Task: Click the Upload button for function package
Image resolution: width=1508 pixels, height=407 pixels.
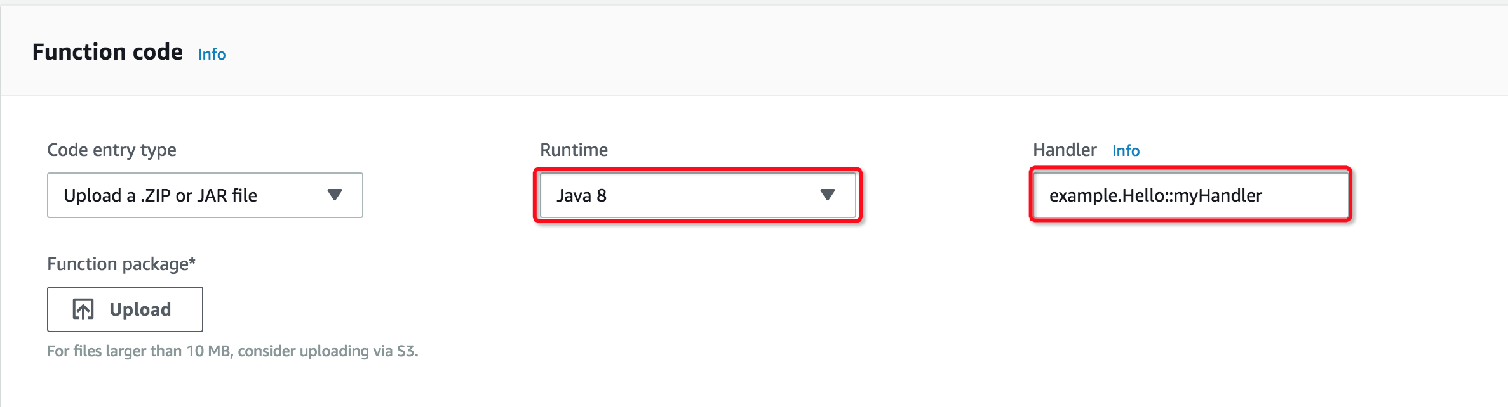Action: [125, 309]
